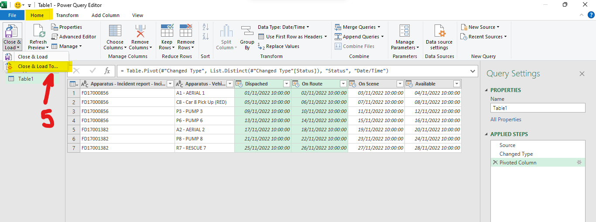Delete the Pivoted Column step via X icon
Image resolution: width=596 pixels, height=222 pixels.
point(495,162)
